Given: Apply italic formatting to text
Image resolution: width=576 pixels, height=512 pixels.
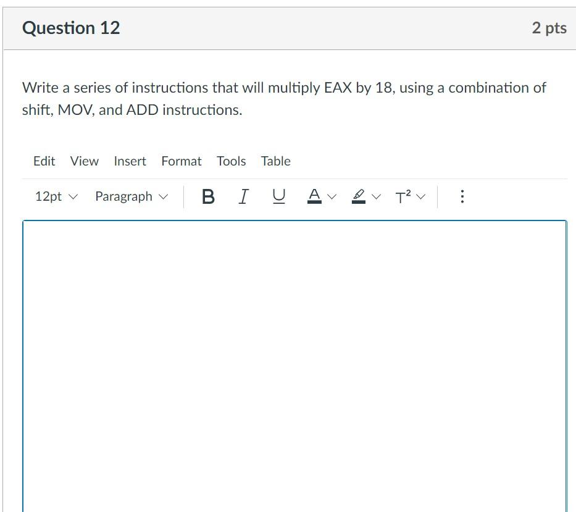Looking at the screenshot, I should [243, 196].
